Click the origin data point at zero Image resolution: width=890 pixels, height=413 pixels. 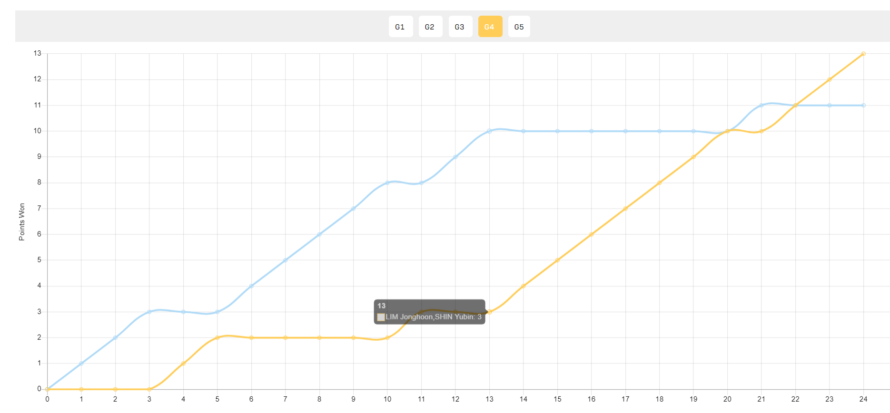point(47,389)
